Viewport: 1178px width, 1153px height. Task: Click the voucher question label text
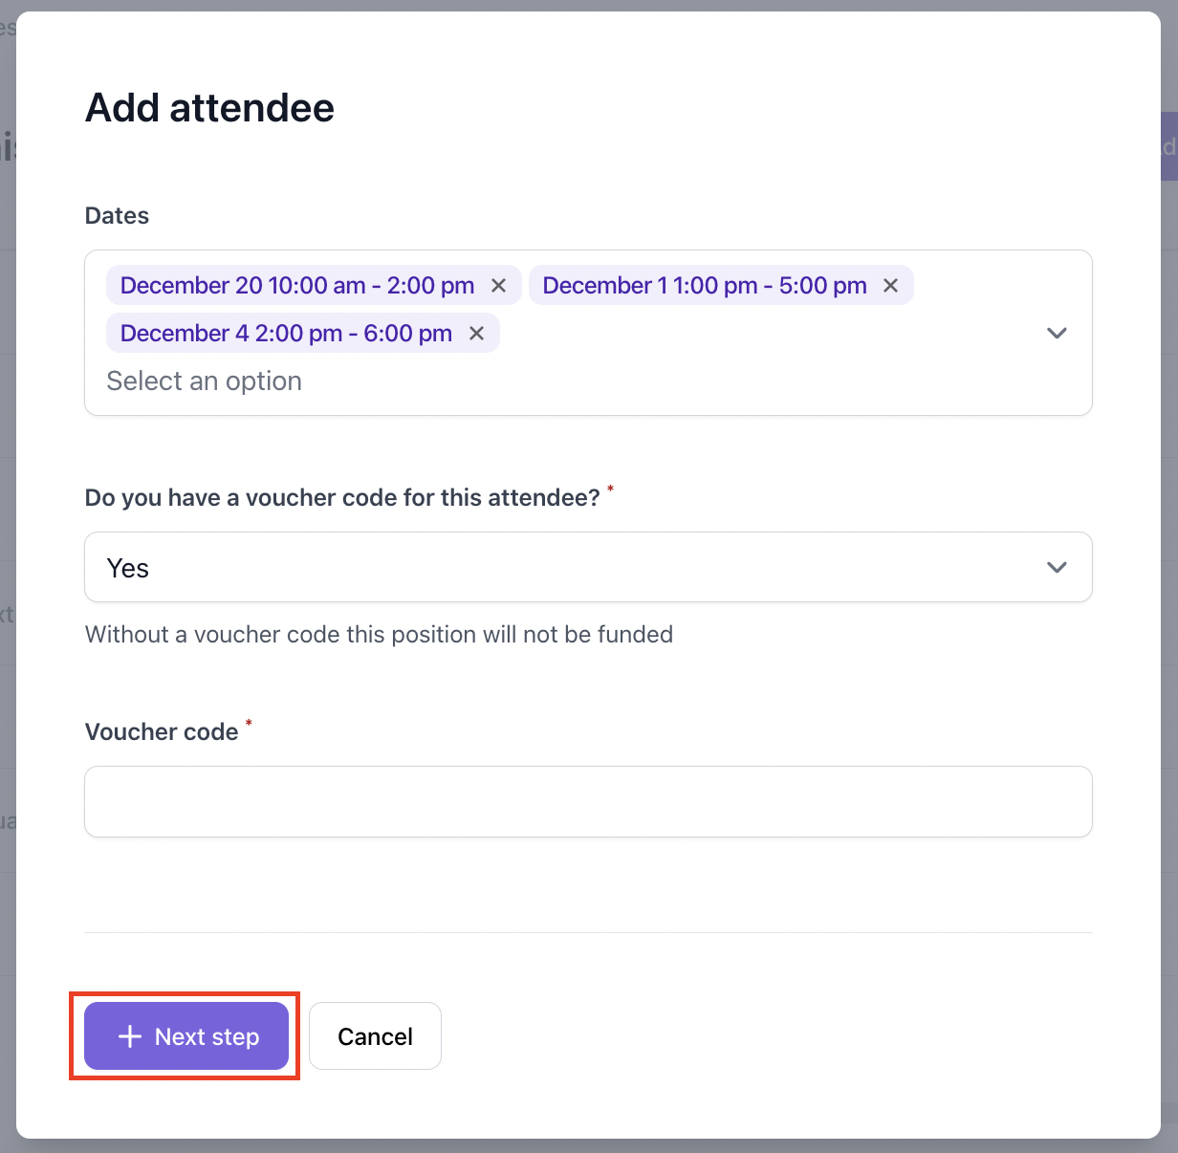tap(342, 498)
